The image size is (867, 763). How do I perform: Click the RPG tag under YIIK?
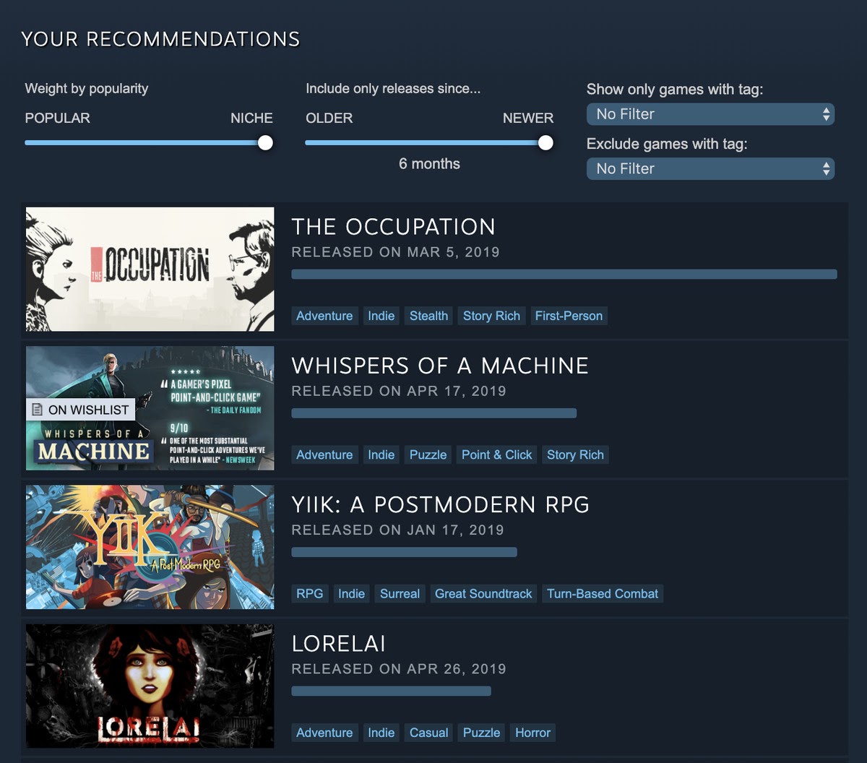310,593
